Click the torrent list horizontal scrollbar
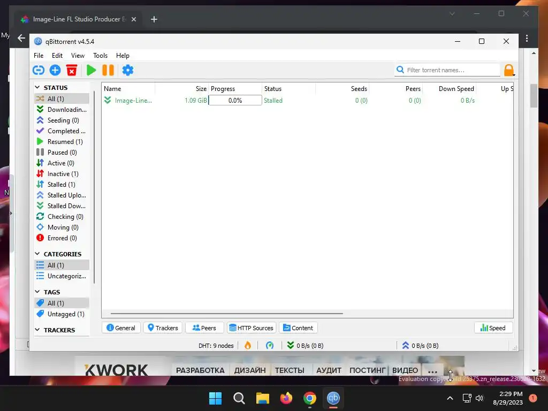Viewport: 548px width, 411px height. (x=226, y=314)
